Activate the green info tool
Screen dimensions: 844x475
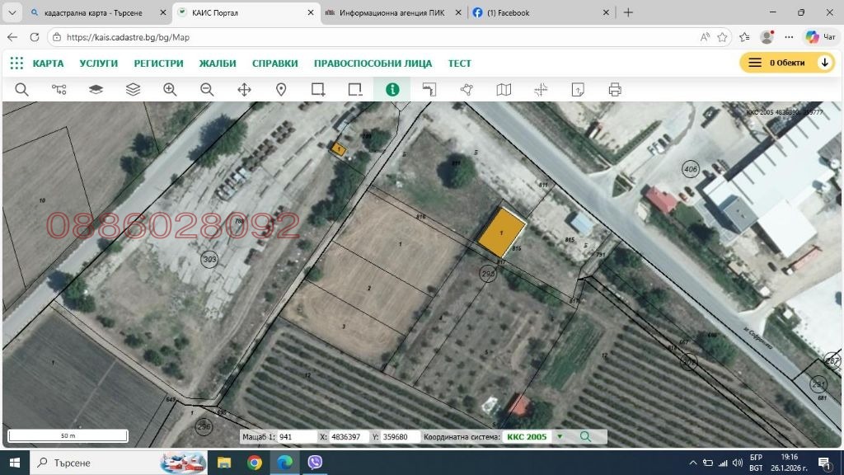tap(392, 89)
